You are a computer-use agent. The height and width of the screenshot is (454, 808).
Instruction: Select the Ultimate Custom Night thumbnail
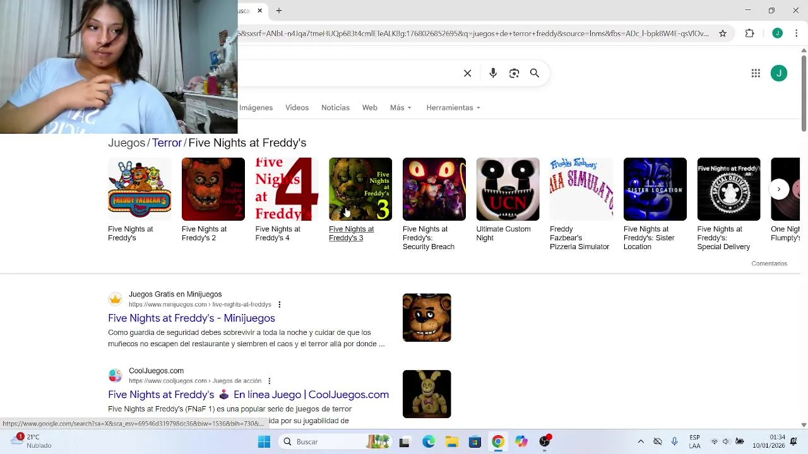(508, 189)
